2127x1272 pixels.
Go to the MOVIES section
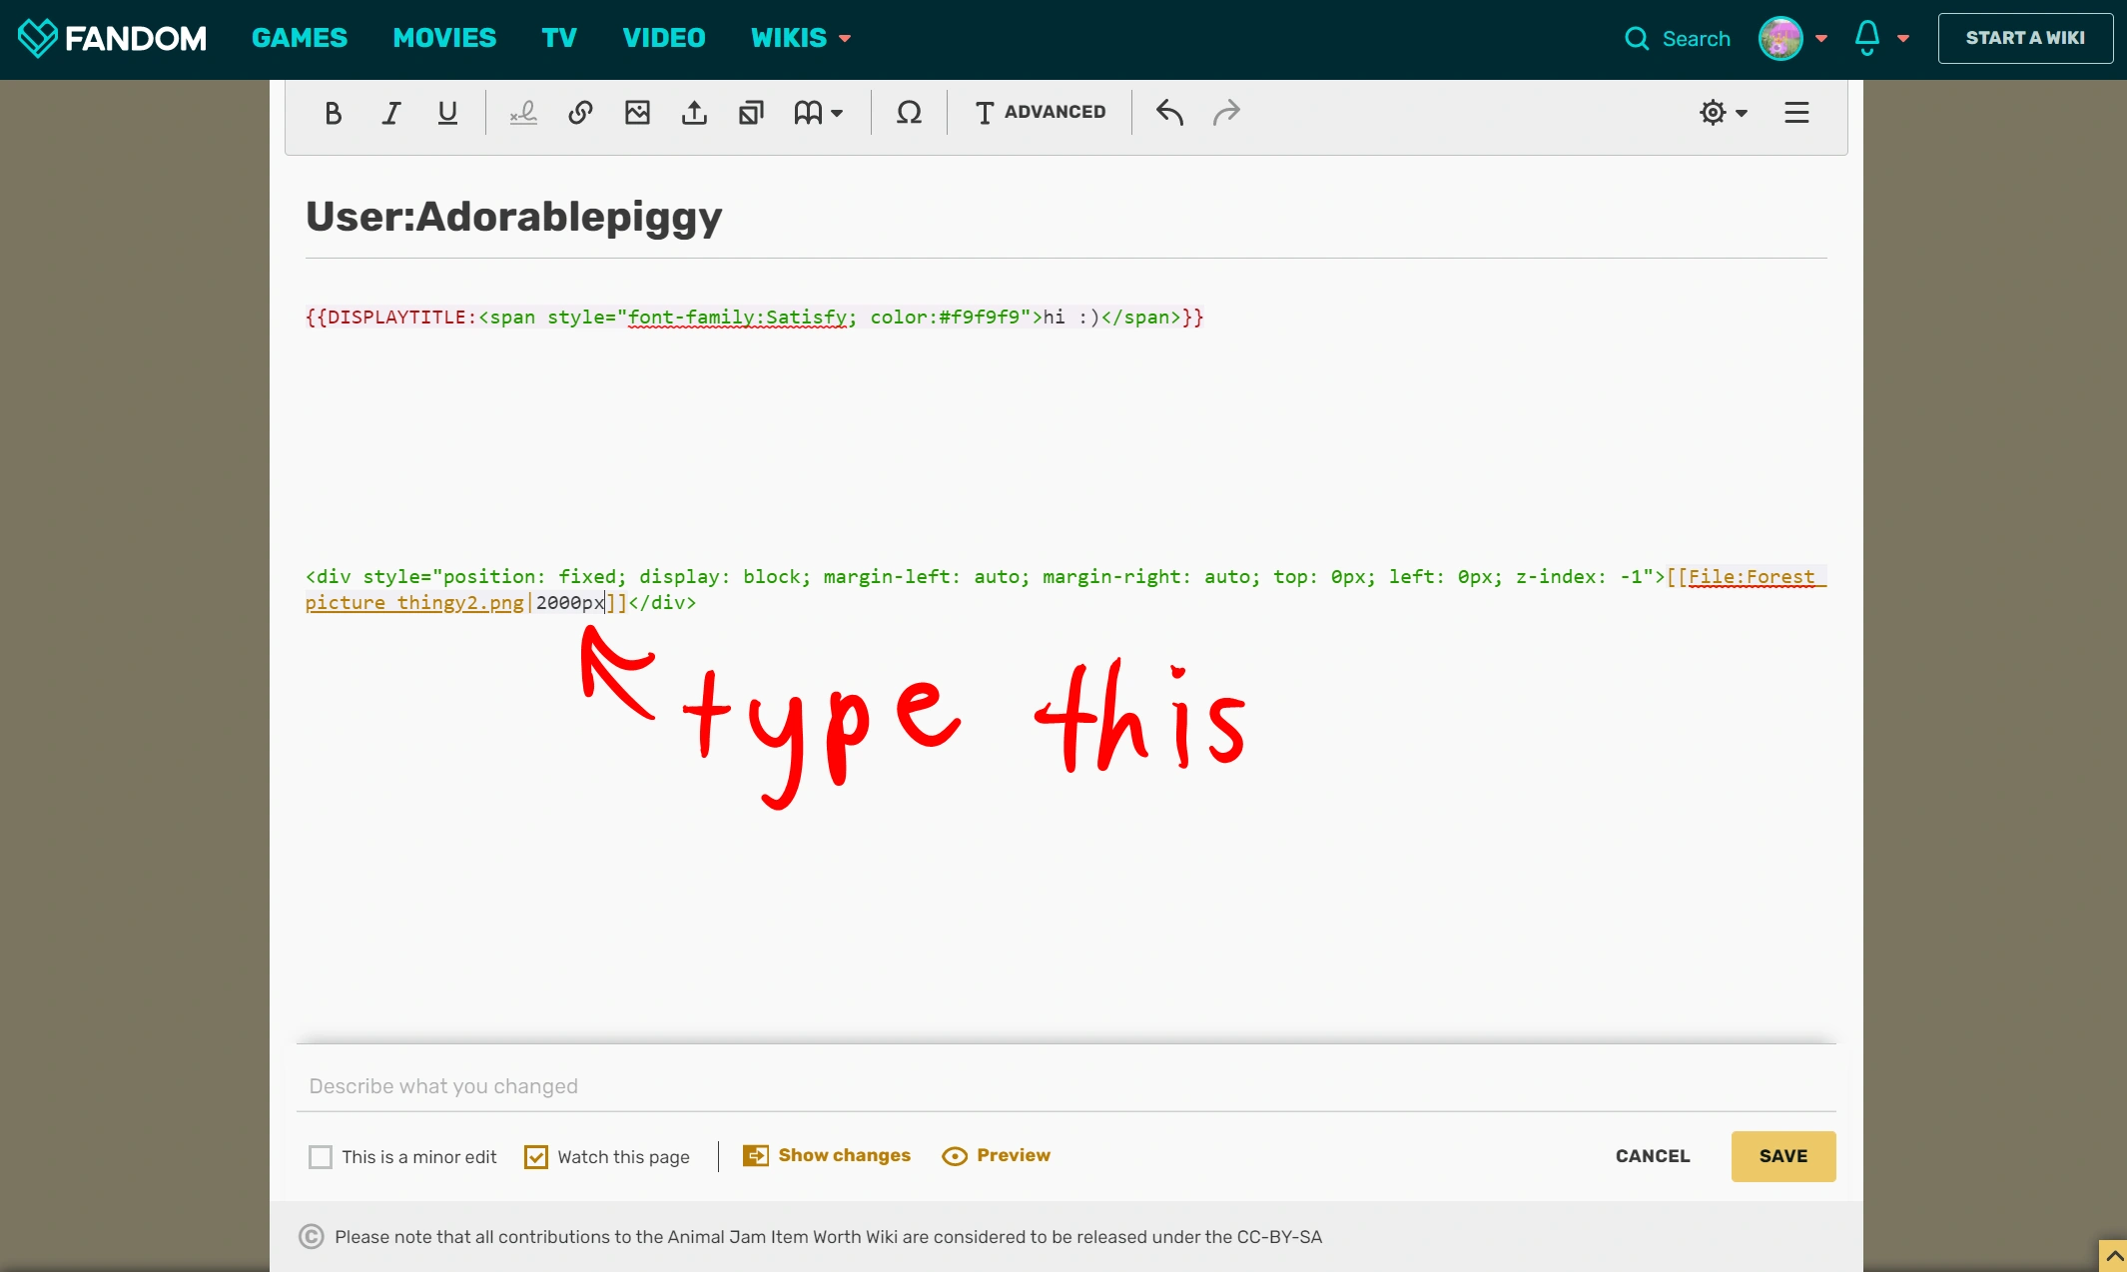[x=444, y=38]
